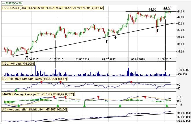191x124 pixels.
Task: Click the 03.08.2015 date on time axis
Action: point(138,59)
